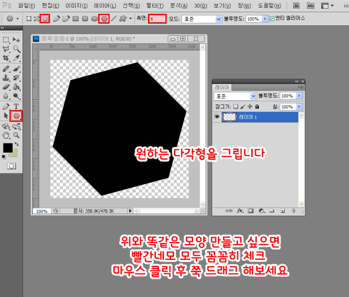This screenshot has height=297, width=349.
Task: Select the 3D Rotate tool
Action: click(6, 126)
